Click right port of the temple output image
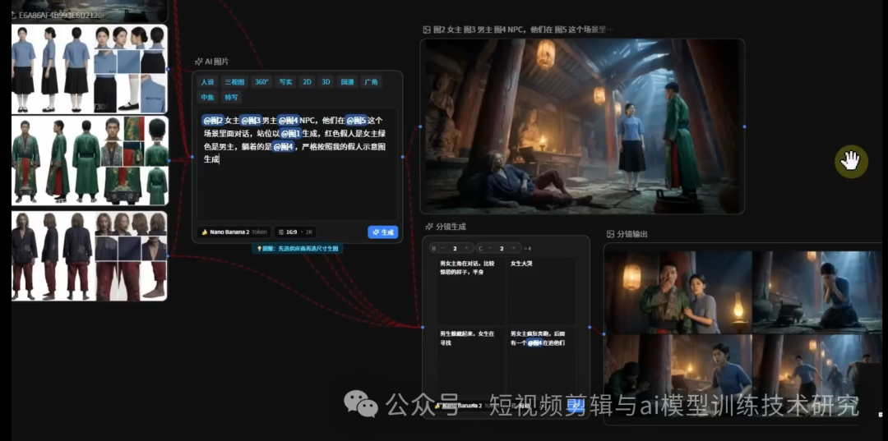 [744, 126]
